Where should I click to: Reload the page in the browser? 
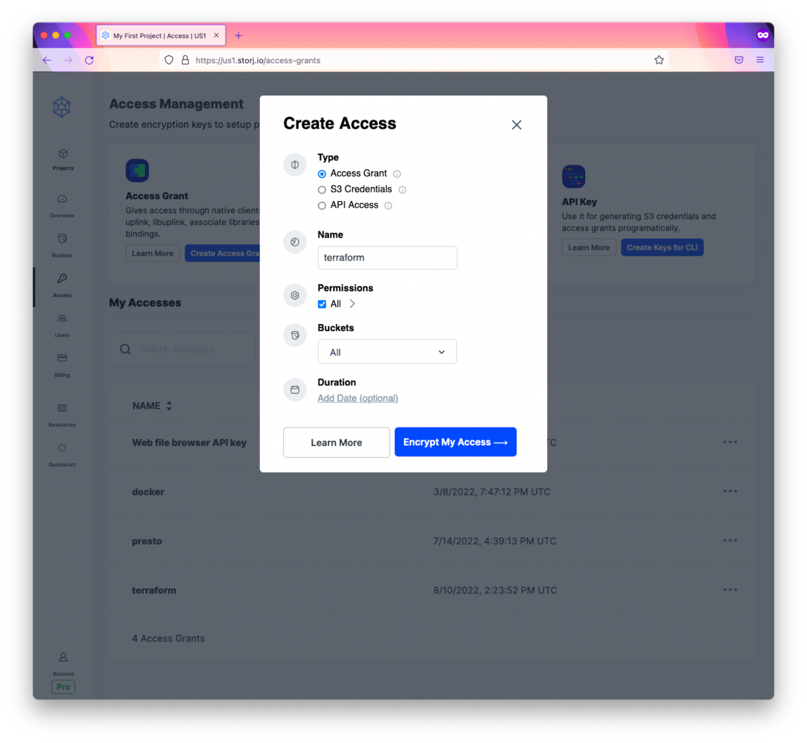(x=89, y=60)
